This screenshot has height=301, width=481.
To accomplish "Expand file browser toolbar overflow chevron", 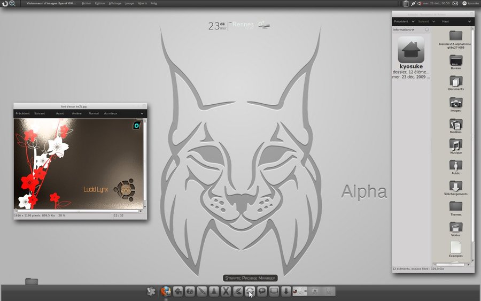I will coord(469,21).
